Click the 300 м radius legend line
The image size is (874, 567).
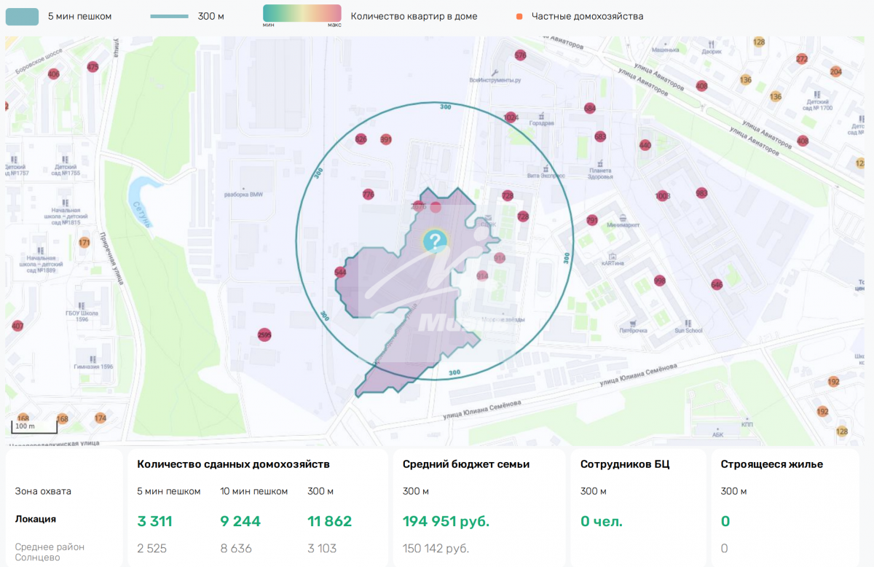point(170,16)
